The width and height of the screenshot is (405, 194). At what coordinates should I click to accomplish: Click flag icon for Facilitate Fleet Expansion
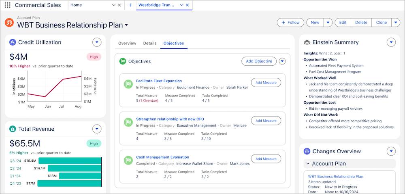pyautogui.click(x=128, y=84)
